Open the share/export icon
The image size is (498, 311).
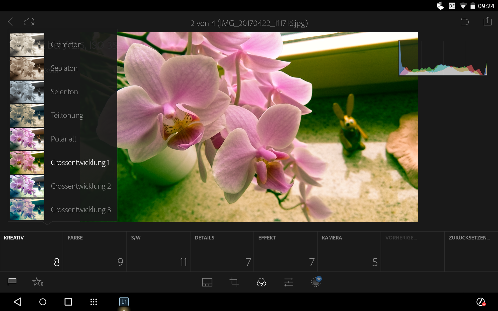487,22
